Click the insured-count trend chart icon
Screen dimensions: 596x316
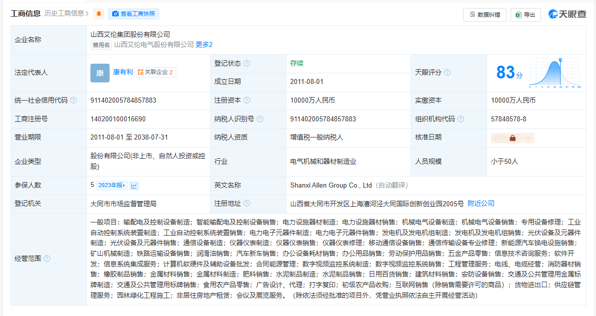(x=134, y=186)
